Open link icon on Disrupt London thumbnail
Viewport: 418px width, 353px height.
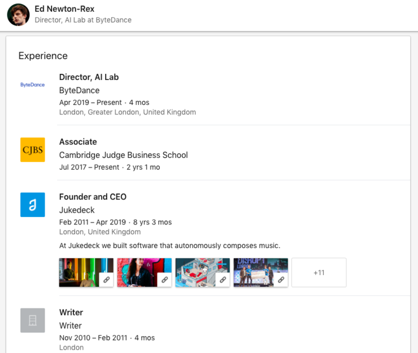pyautogui.click(x=281, y=280)
